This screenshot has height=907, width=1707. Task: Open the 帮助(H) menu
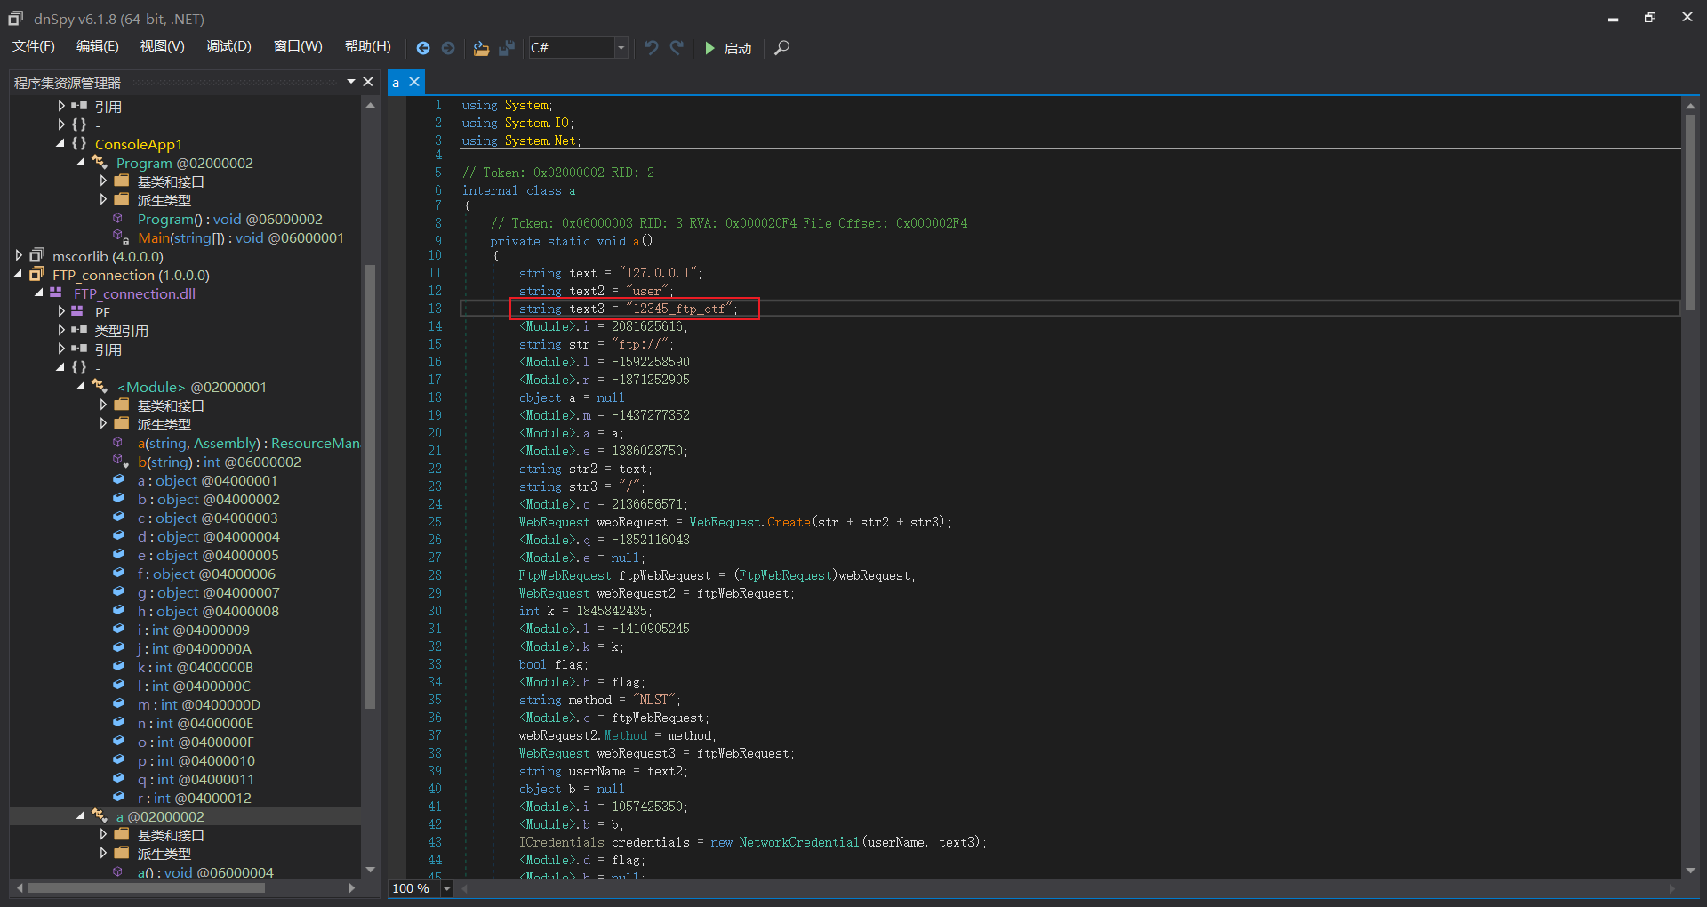[x=367, y=46]
